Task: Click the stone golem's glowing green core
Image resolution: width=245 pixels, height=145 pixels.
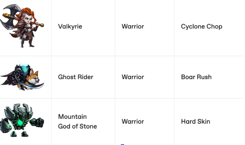Action: tap(20, 123)
